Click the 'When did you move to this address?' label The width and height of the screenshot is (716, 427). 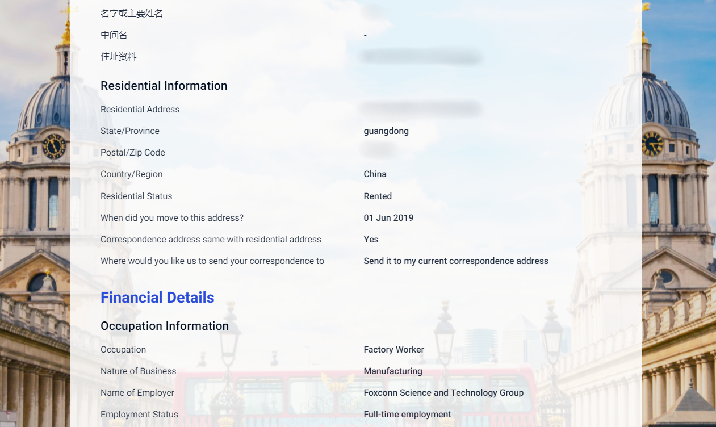[172, 218]
